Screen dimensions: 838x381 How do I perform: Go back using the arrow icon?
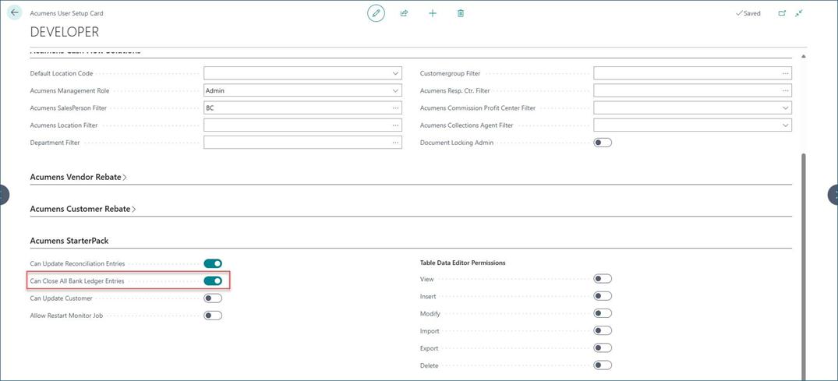coord(15,12)
